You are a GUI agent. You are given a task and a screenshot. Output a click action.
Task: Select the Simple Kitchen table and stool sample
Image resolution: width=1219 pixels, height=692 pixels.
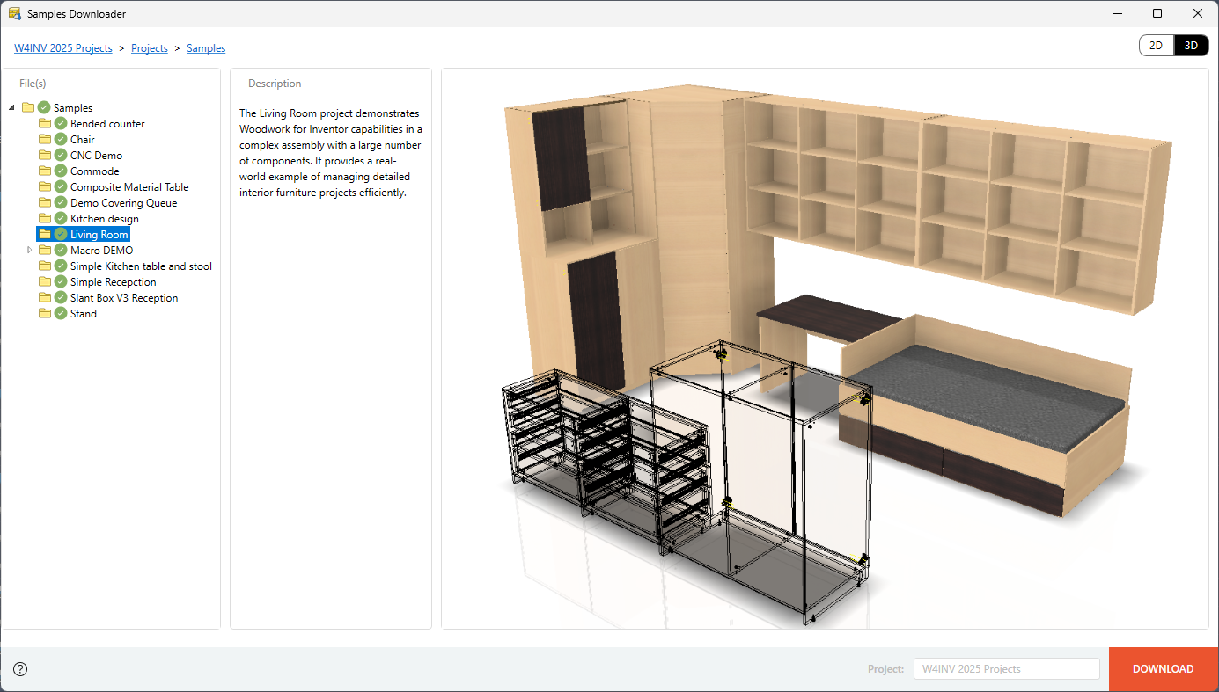(141, 266)
